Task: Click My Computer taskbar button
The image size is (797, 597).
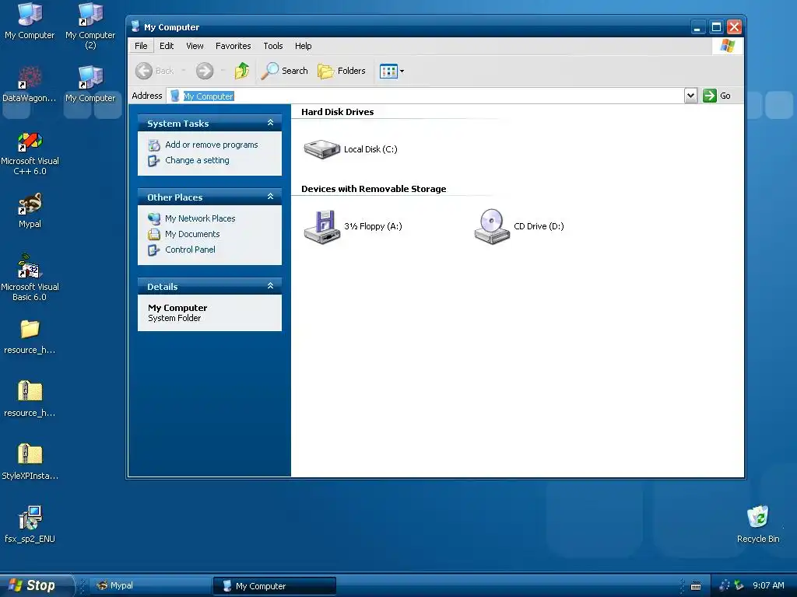Action: (x=275, y=586)
